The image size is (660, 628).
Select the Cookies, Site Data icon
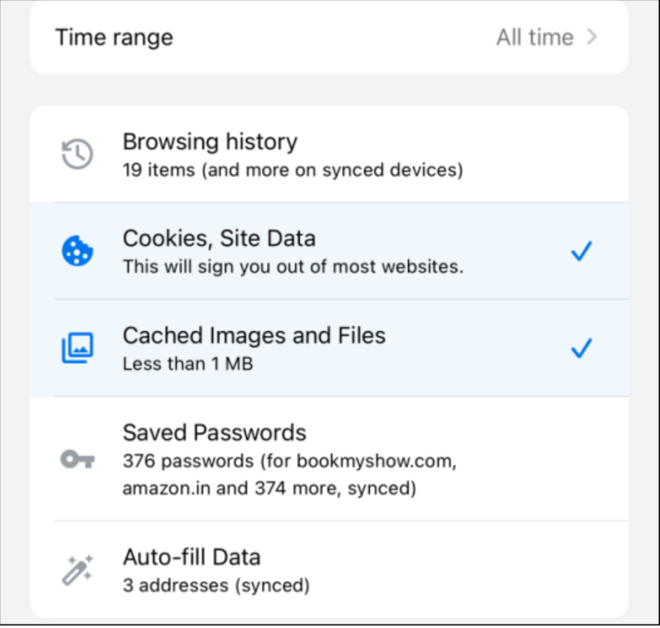point(77,249)
